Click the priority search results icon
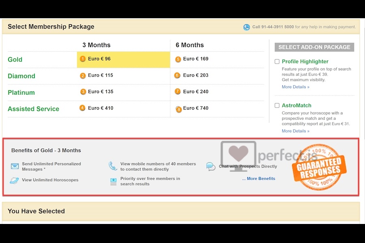The image size is (365, 243). point(114,181)
